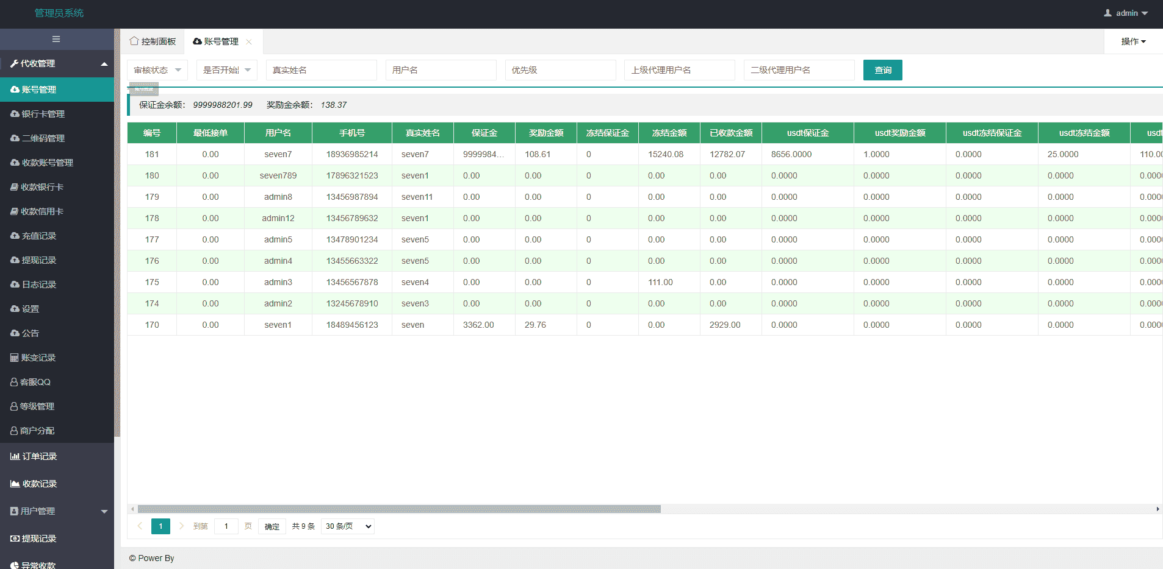Click the horizontal table scrollbar

point(399,509)
